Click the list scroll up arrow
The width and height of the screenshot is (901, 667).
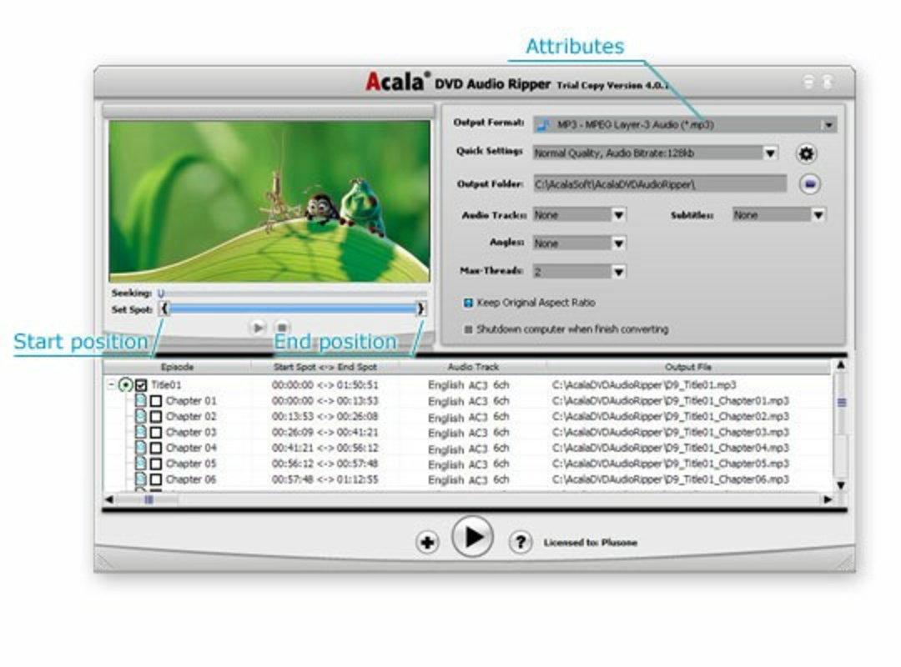coord(841,365)
